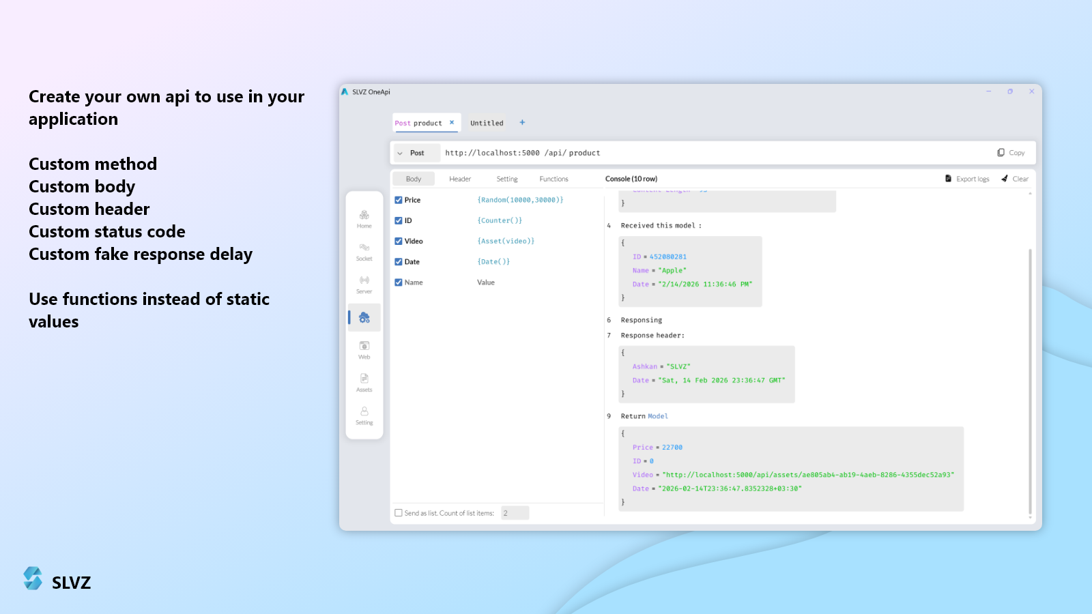The height and width of the screenshot is (614, 1092).
Task: Click the Copy URL button
Action: tap(1011, 153)
